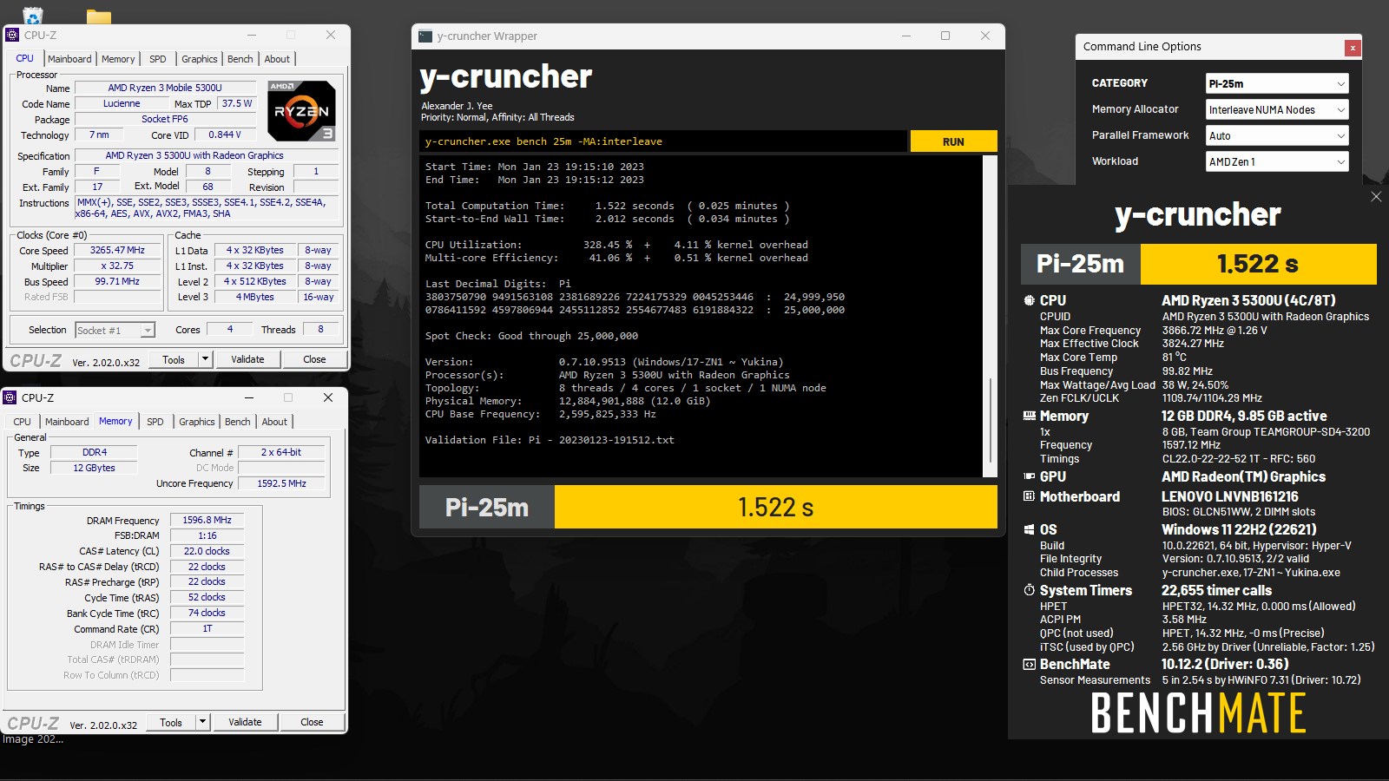Click Validate in top CPU-Z window

[247, 359]
